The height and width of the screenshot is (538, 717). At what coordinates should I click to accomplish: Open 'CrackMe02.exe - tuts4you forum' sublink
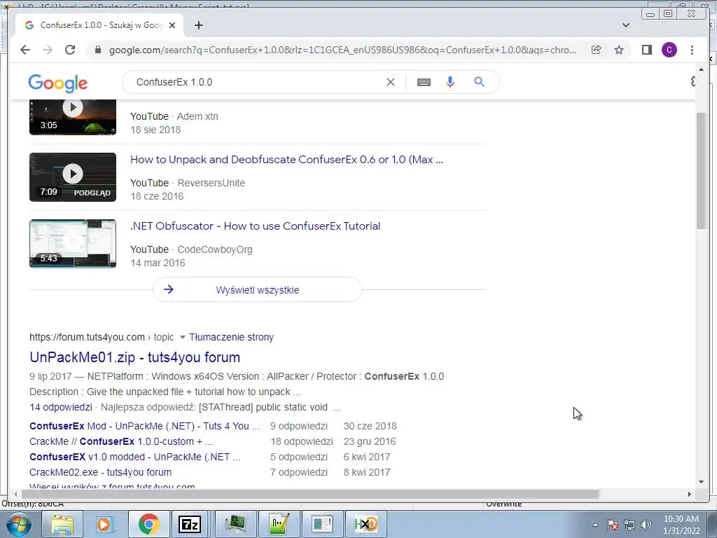click(x=101, y=472)
